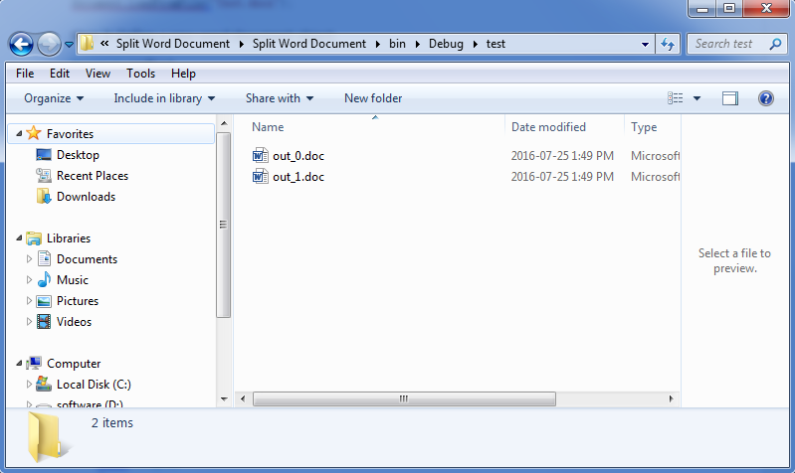The image size is (795, 473).
Task: Click the Forward navigation arrow button
Action: coord(49,45)
